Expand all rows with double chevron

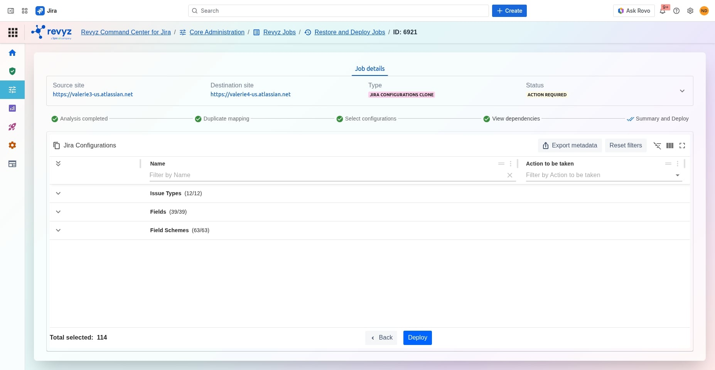[58, 164]
